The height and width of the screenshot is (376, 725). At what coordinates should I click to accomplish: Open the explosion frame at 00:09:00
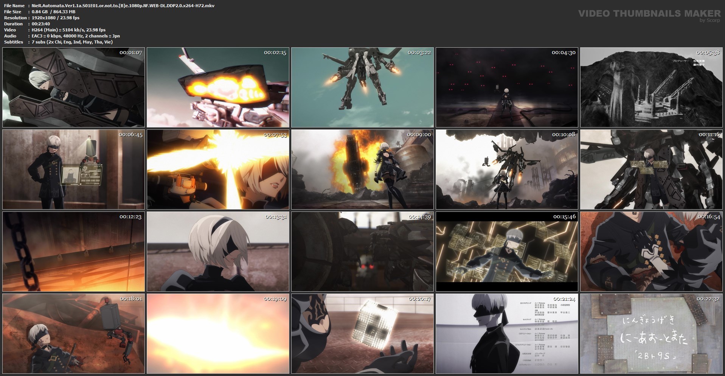point(363,169)
